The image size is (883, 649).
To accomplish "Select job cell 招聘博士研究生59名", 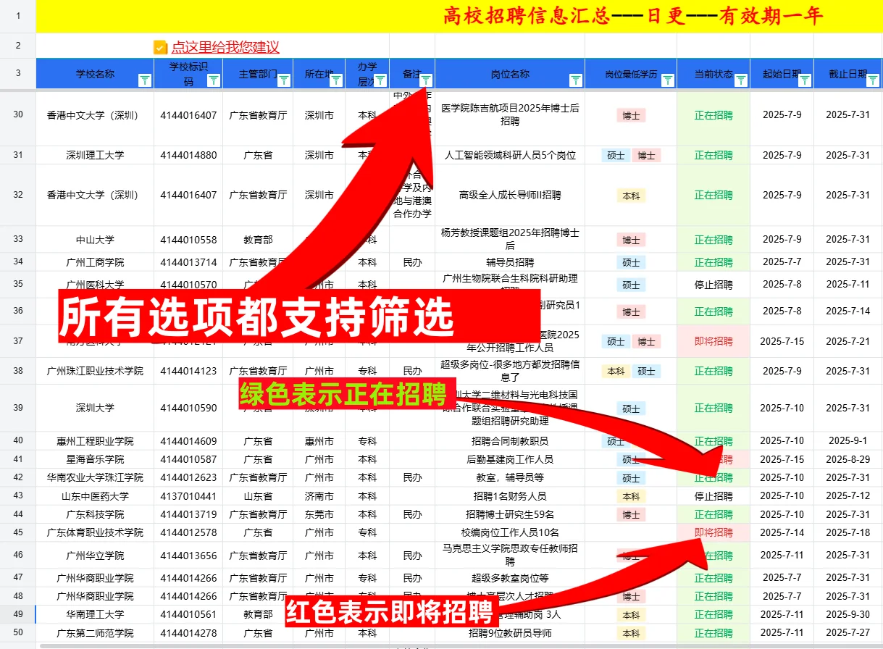I will point(510,514).
